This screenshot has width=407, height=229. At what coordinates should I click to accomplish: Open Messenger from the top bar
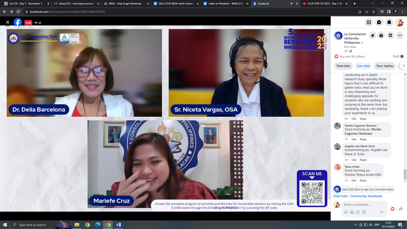point(379,23)
